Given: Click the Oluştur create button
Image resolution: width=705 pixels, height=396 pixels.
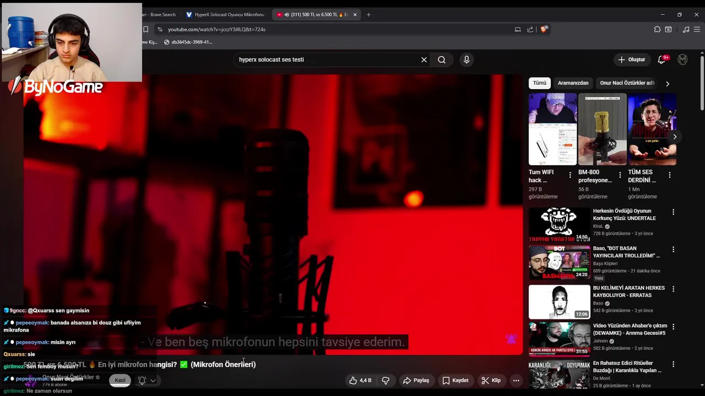Looking at the screenshot, I should [631, 59].
